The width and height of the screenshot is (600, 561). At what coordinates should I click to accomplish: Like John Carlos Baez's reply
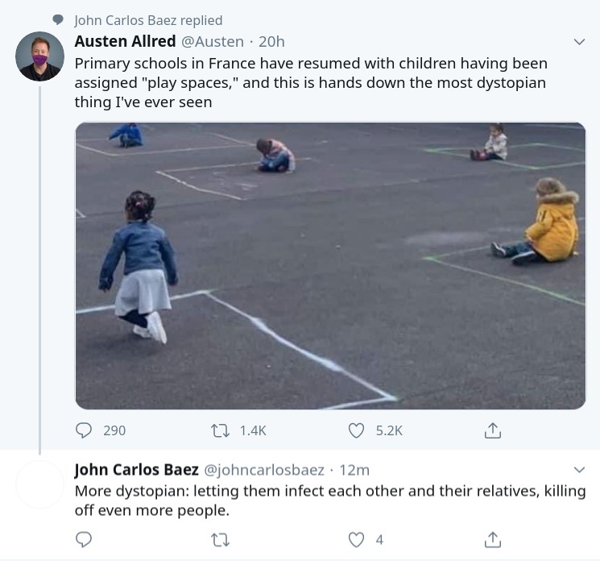(356, 539)
